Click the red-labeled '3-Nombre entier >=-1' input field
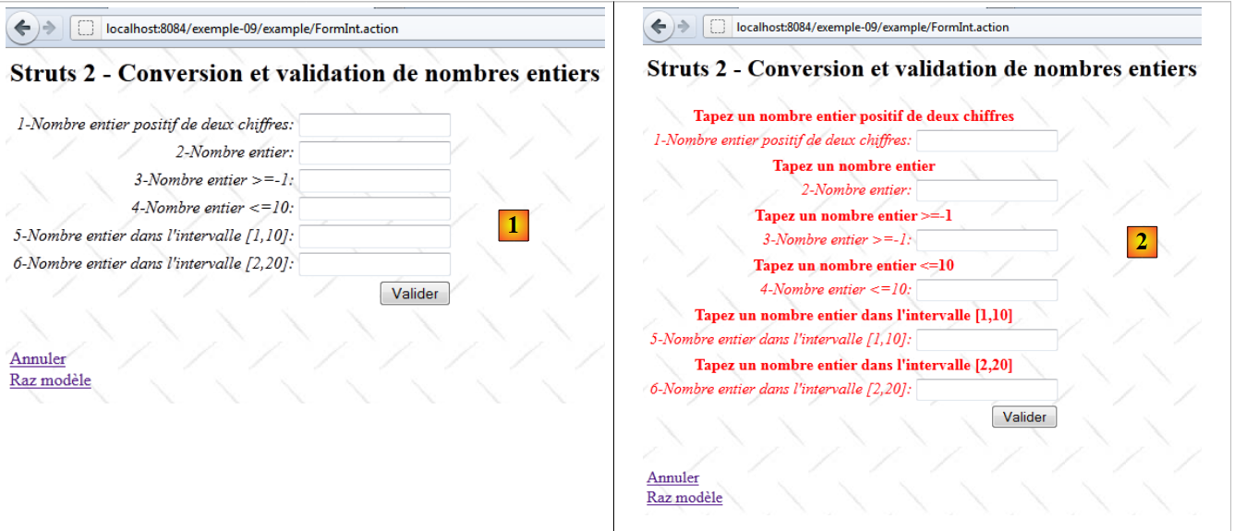Image resolution: width=1234 pixels, height=531 pixels. point(986,240)
